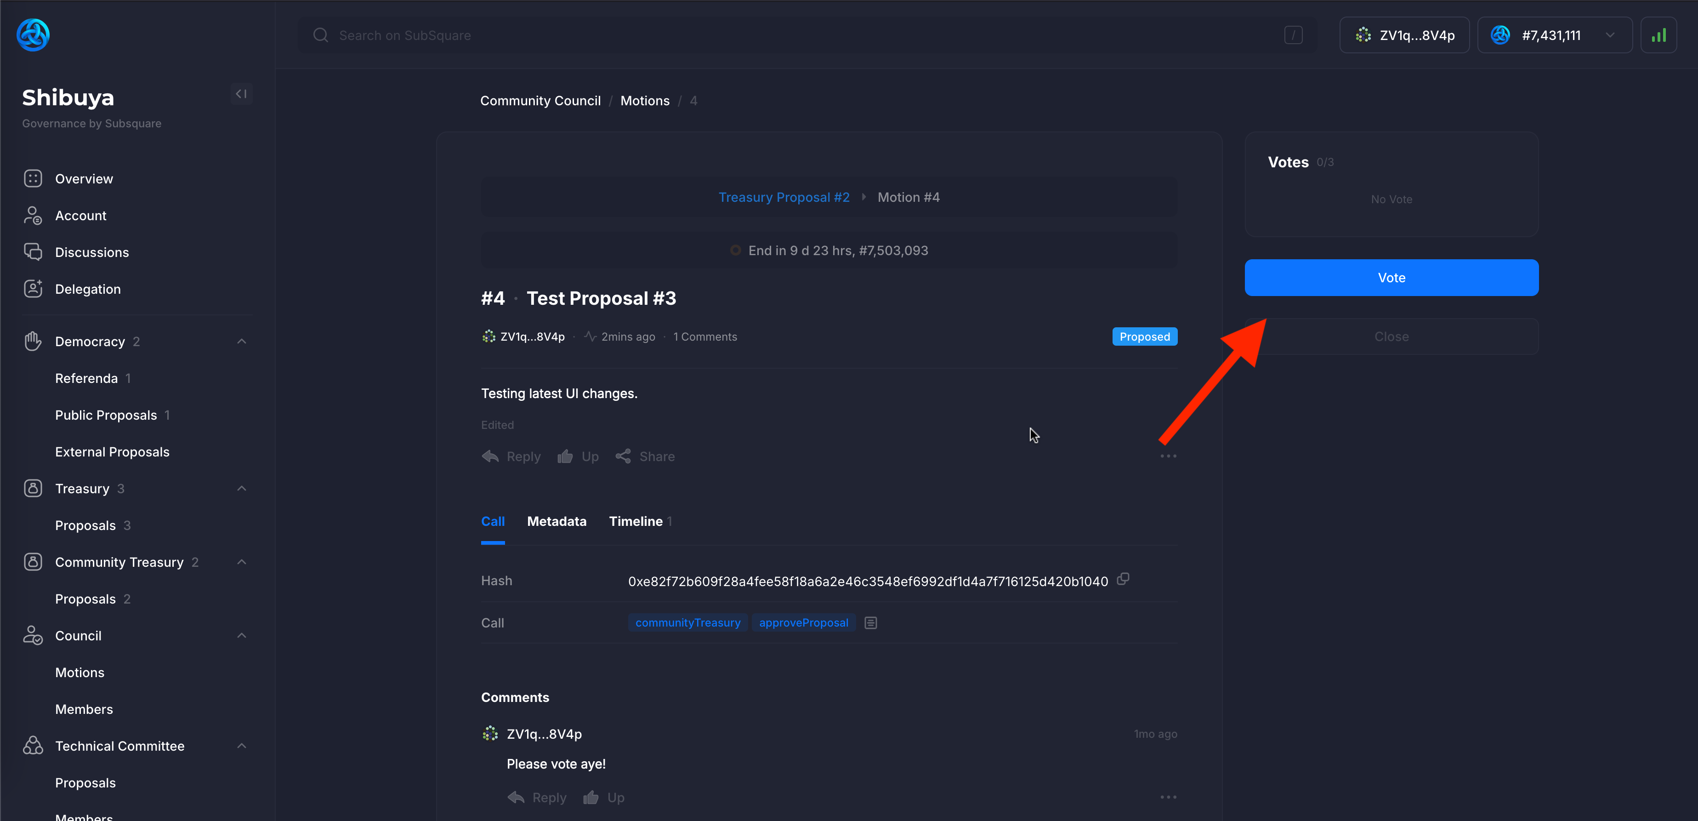Image resolution: width=1698 pixels, height=821 pixels.
Task: Upvote the proposal with the thumbs-up icon
Action: tap(566, 456)
